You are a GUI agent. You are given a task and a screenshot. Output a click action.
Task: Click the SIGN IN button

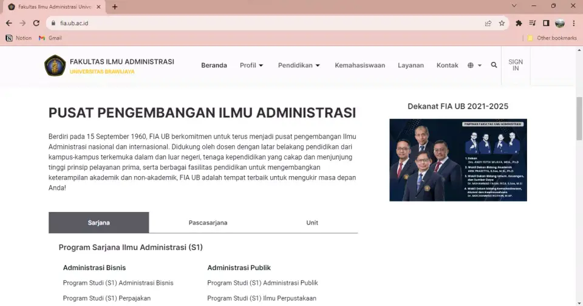pyautogui.click(x=516, y=65)
